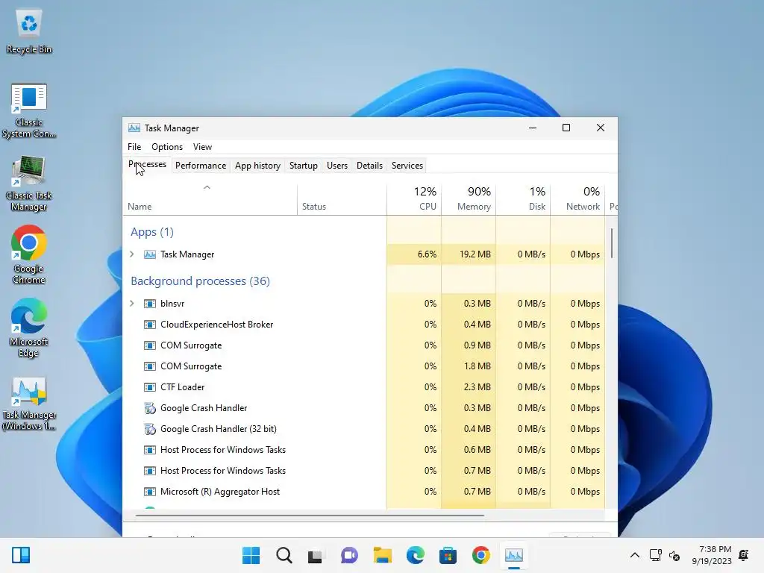Viewport: 764px width, 573px height.
Task: Open Microsoft Edge from the taskbar
Action: point(415,555)
